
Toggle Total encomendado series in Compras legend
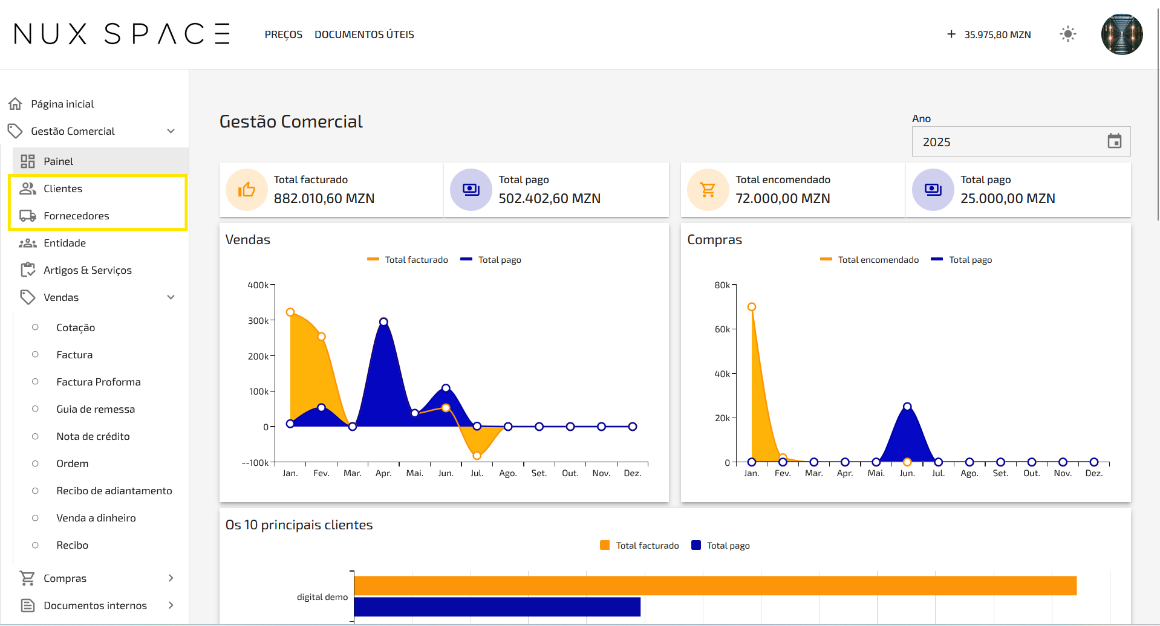point(870,260)
